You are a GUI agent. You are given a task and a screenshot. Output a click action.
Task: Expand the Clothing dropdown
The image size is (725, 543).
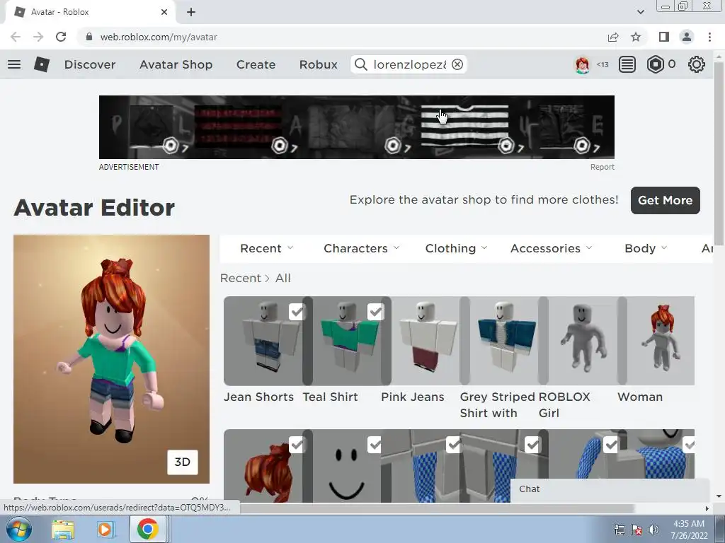point(457,248)
